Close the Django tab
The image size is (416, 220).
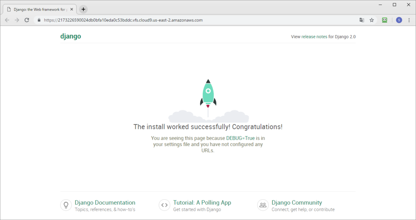tap(71, 9)
